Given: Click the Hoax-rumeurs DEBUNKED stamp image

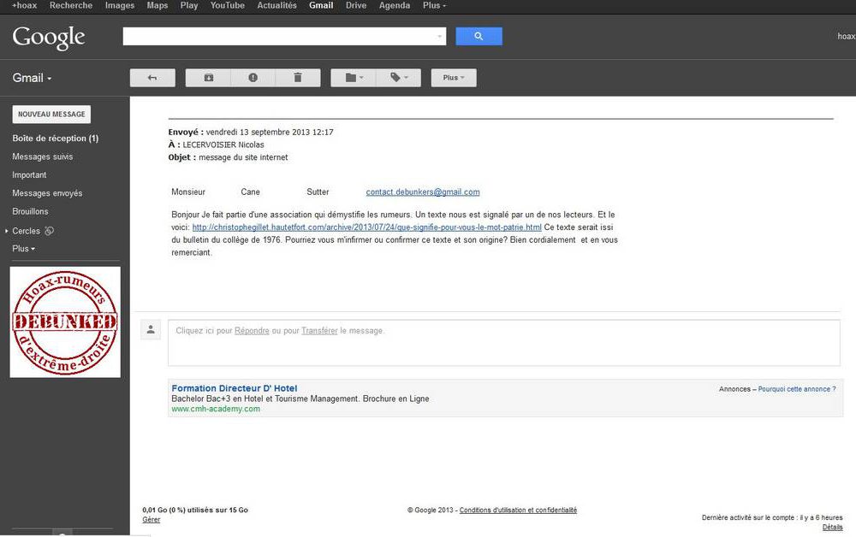Looking at the screenshot, I should point(65,322).
